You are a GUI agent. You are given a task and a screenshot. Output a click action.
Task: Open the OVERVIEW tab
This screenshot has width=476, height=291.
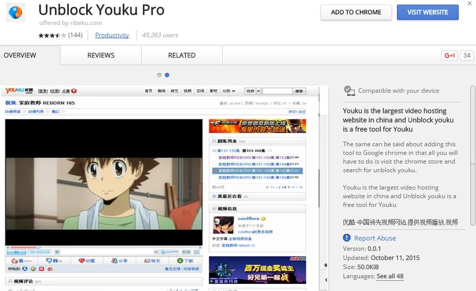pyautogui.click(x=20, y=55)
